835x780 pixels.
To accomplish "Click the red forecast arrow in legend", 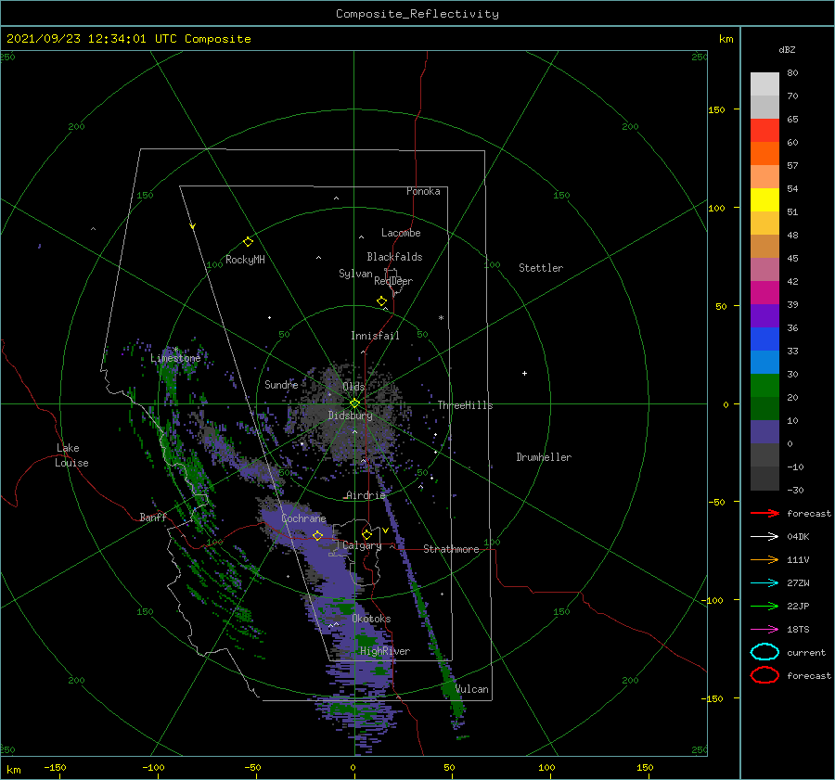I will tap(764, 513).
